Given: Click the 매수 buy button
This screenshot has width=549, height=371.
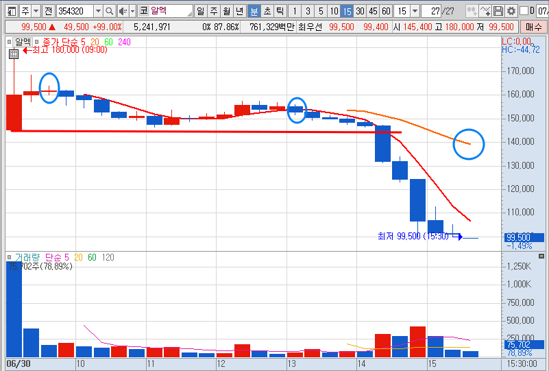Looking at the screenshot, I should [x=533, y=27].
